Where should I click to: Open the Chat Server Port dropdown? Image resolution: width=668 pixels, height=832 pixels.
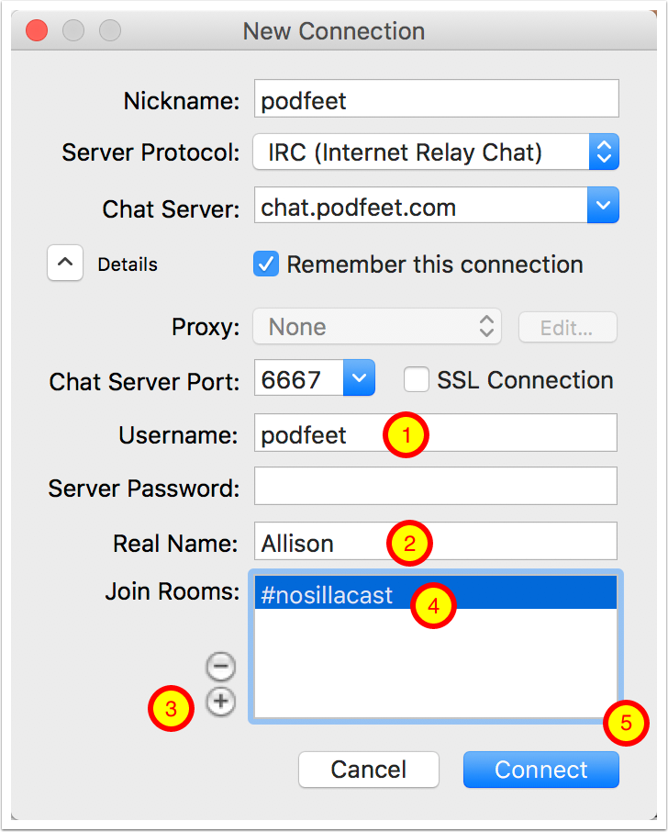coord(359,377)
